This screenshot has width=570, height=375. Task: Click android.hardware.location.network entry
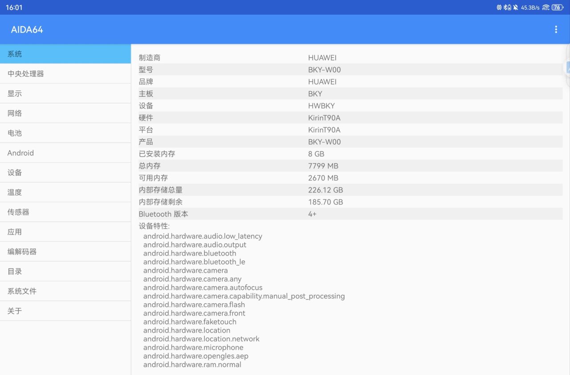pyautogui.click(x=201, y=339)
